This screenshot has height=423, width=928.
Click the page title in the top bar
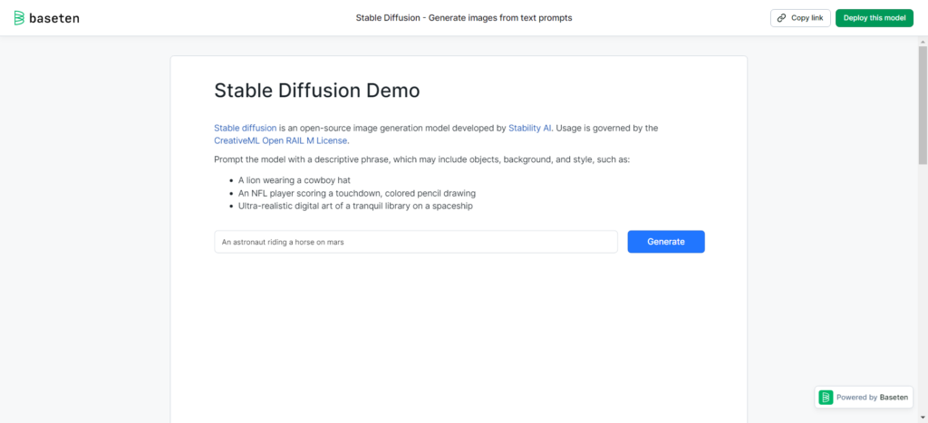[x=464, y=18]
